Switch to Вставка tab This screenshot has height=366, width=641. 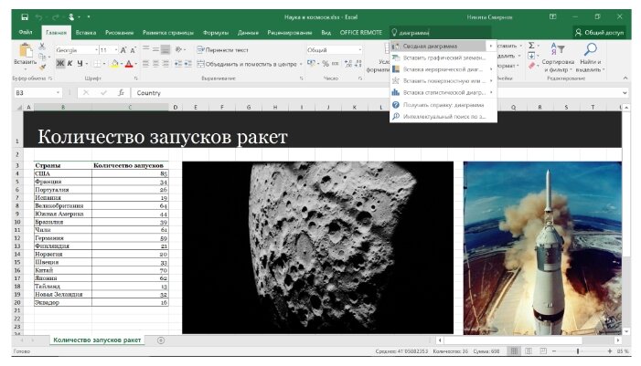click(86, 33)
